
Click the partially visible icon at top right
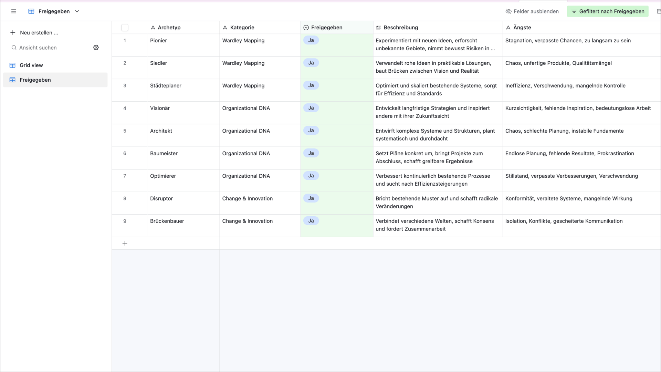pyautogui.click(x=659, y=11)
